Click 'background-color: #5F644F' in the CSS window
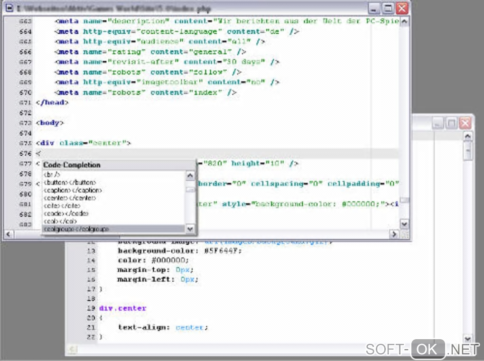Viewport: 484px width, 361px height. 180,251
